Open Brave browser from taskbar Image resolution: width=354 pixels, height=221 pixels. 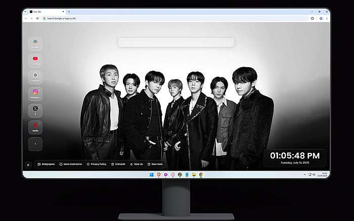pyautogui.click(x=159, y=175)
